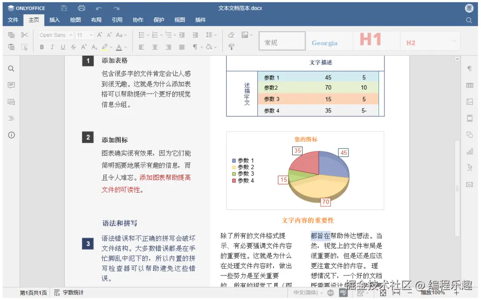
Task: Click the Print icon in title bar
Action: point(82,8)
